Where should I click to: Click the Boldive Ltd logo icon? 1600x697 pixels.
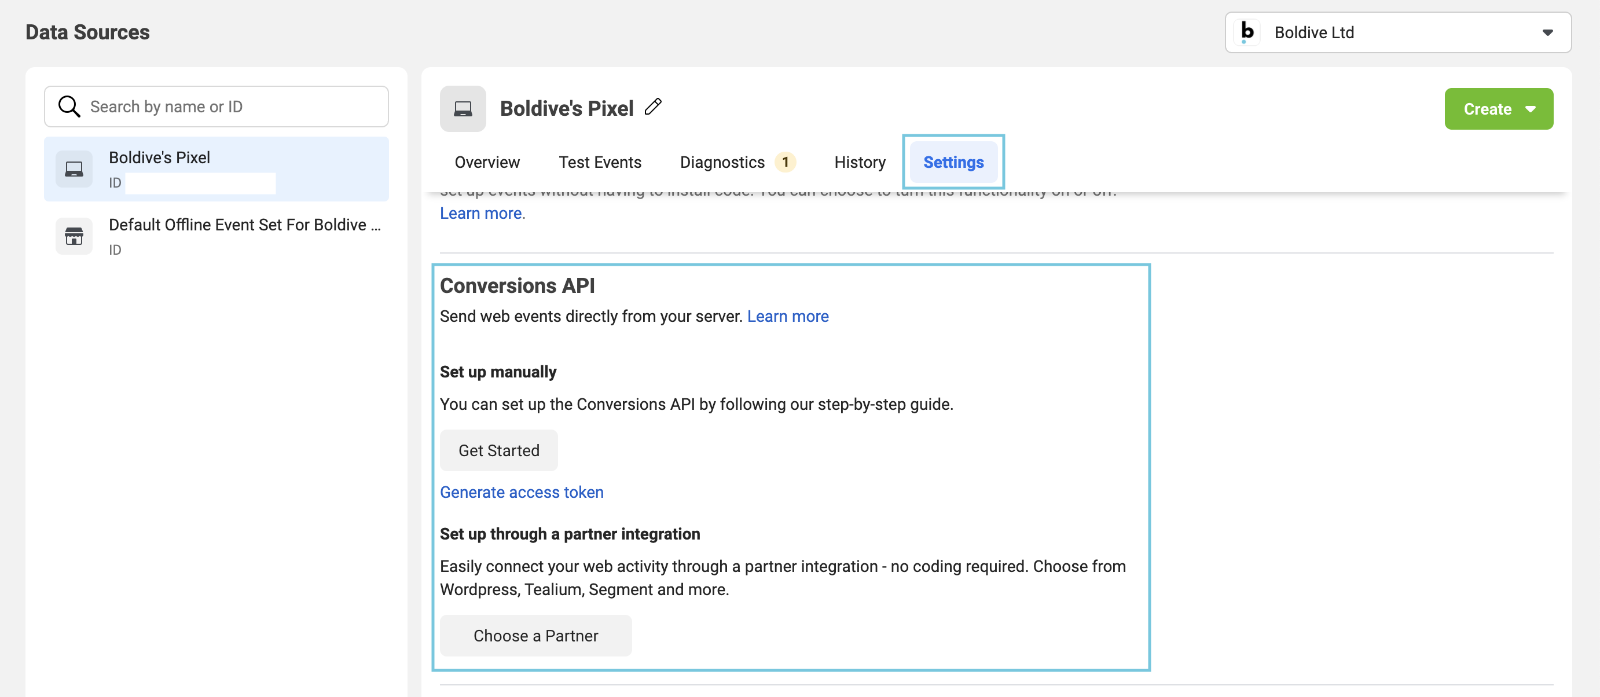coord(1246,32)
